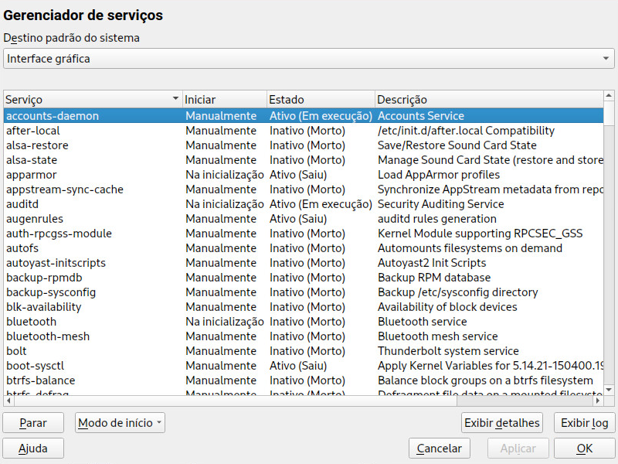Click 'Na inicialização' in the auditd row
This screenshot has height=464, width=618.
225,204
